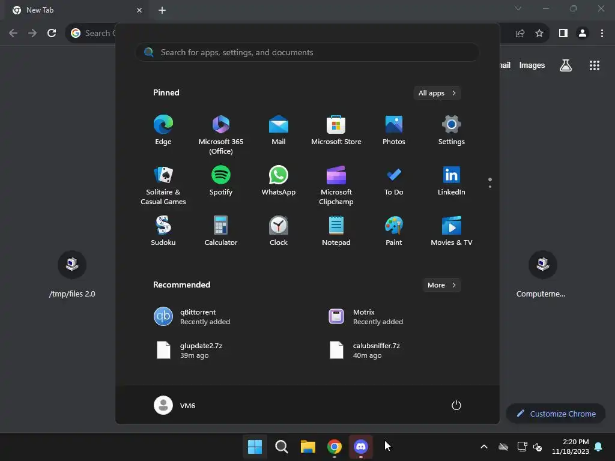The height and width of the screenshot is (461, 615).
Task: Show hidden system tray icons
Action: click(484, 447)
